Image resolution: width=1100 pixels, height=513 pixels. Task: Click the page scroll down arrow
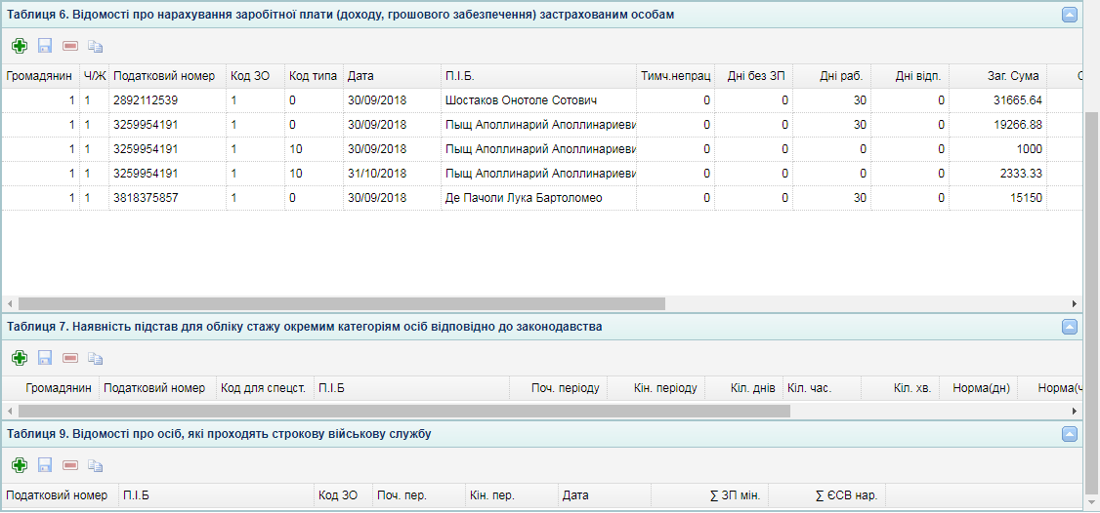tap(1091, 502)
